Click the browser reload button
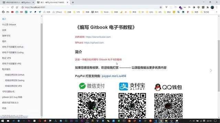Viewport: 220px width, 123px height. 12,8
